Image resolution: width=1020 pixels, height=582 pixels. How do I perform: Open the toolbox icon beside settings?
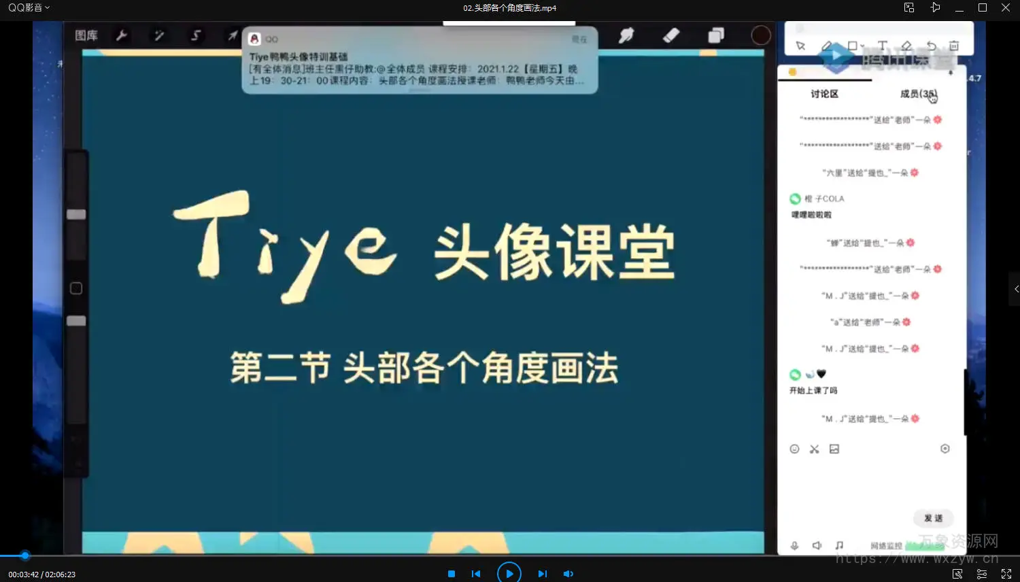click(x=957, y=574)
